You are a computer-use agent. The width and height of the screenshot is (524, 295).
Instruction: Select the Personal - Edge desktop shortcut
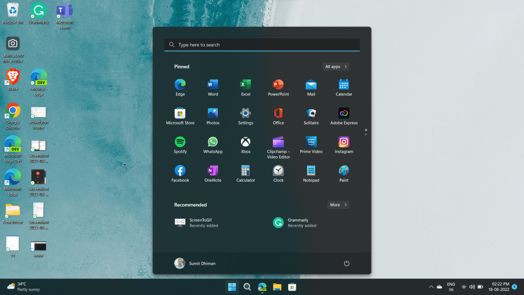pyautogui.click(x=38, y=82)
